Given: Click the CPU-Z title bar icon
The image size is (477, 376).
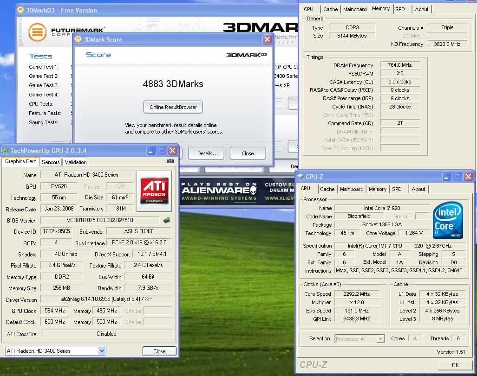Looking at the screenshot, I should [x=301, y=177].
